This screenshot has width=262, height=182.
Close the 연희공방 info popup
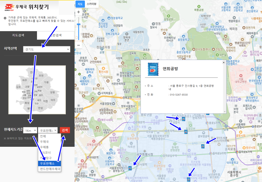coord(224,63)
